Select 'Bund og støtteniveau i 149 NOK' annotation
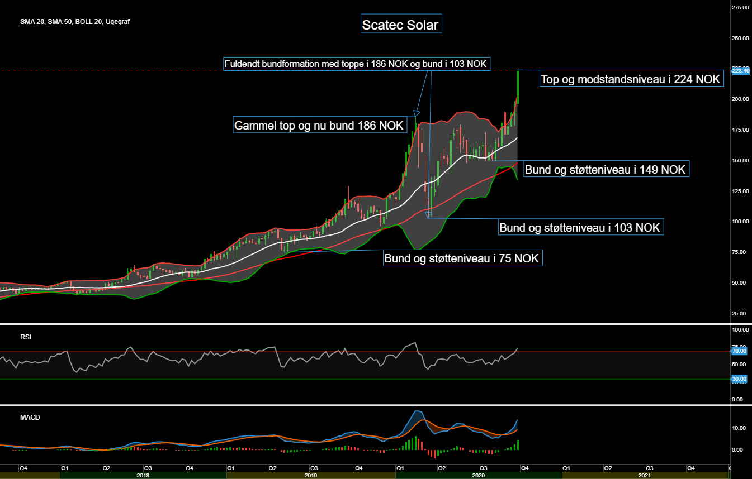 (x=606, y=169)
